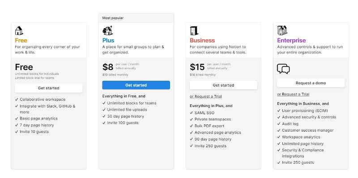This screenshot has width=358, height=178.
Task: Select the Enterprise plan heading
Action: click(x=291, y=40)
